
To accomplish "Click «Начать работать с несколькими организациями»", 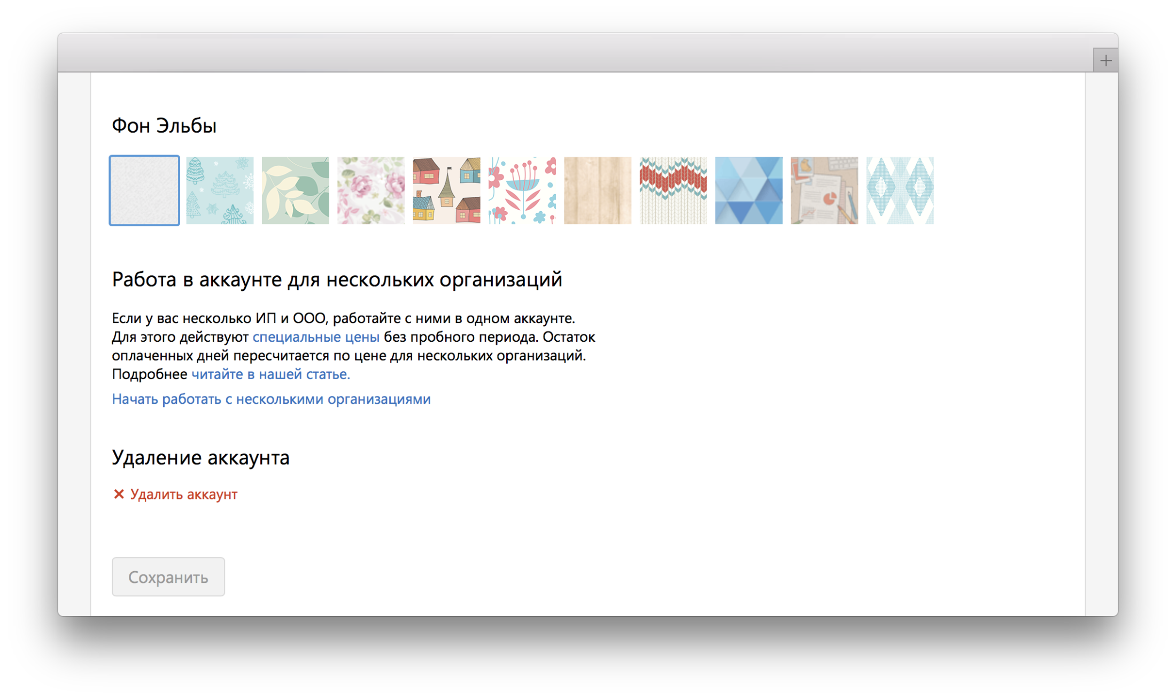I will pyautogui.click(x=271, y=399).
